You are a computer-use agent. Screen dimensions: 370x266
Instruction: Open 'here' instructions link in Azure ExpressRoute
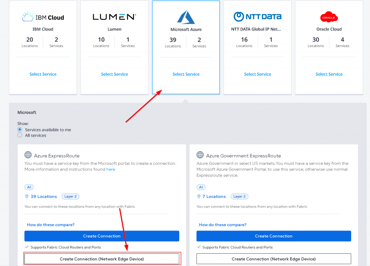click(111, 169)
